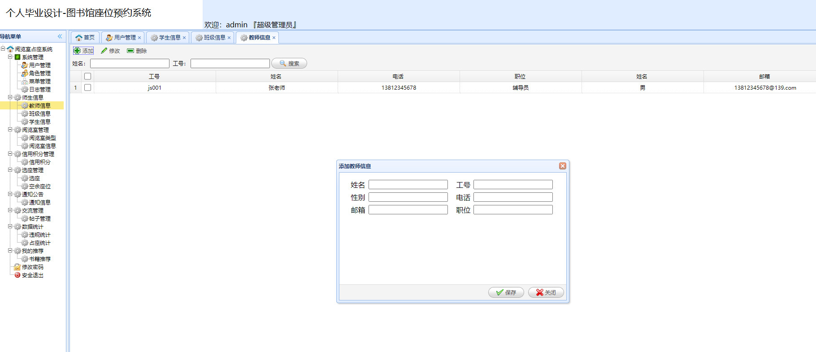Click the gear icon beside 通知信息
The height and width of the screenshot is (352, 816).
point(25,203)
